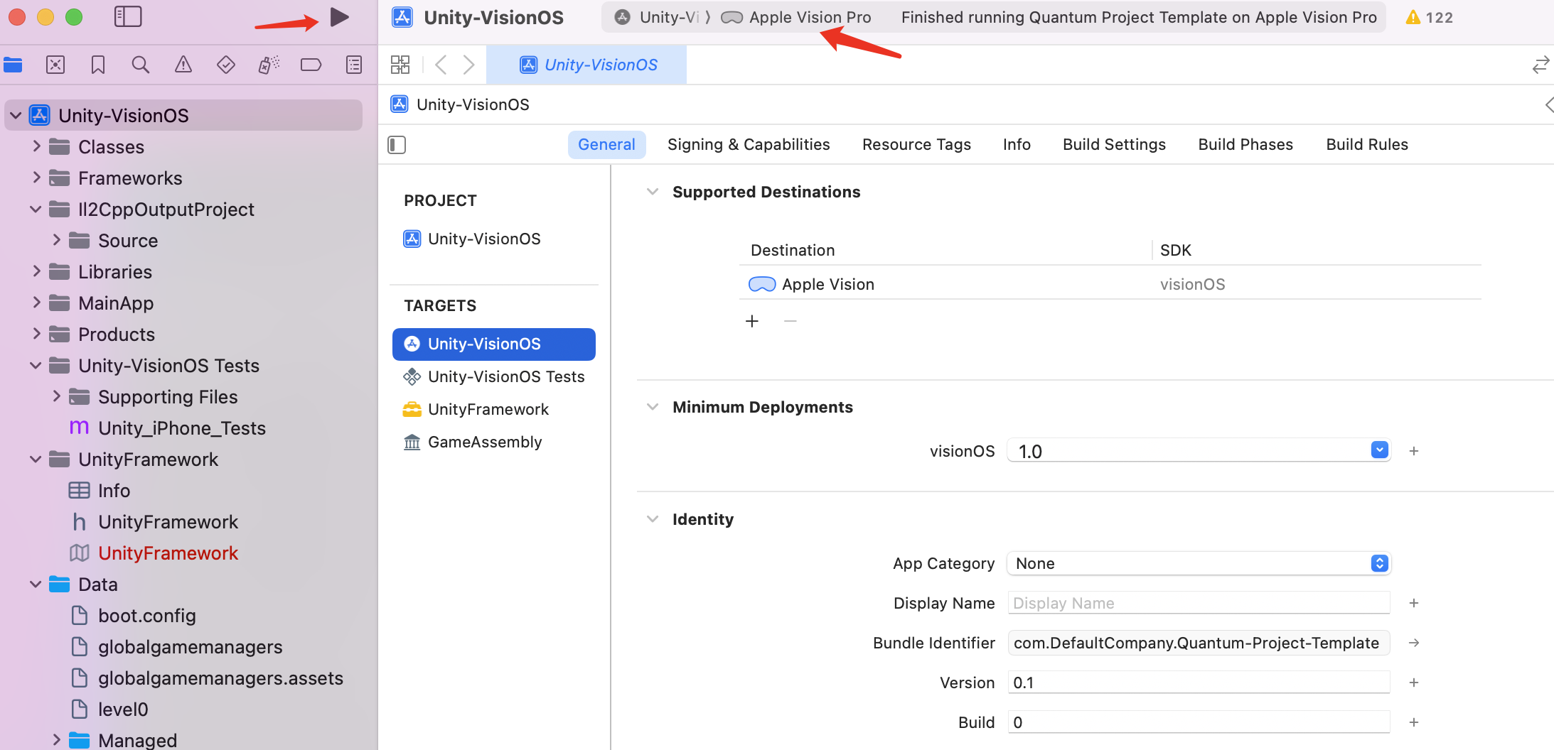Open the App Category popup menu
The image size is (1554, 750).
pyautogui.click(x=1199, y=563)
